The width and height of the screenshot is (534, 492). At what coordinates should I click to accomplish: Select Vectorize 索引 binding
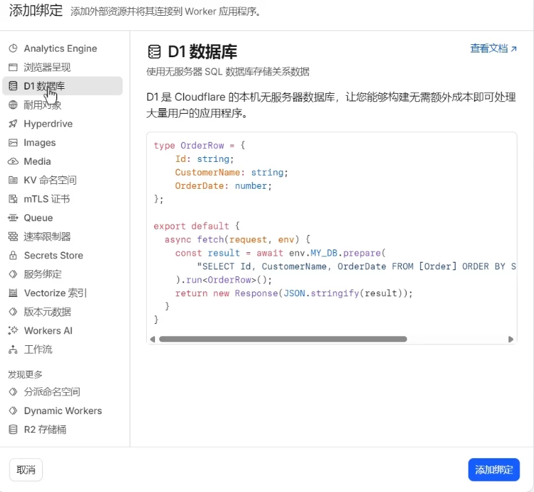55,293
